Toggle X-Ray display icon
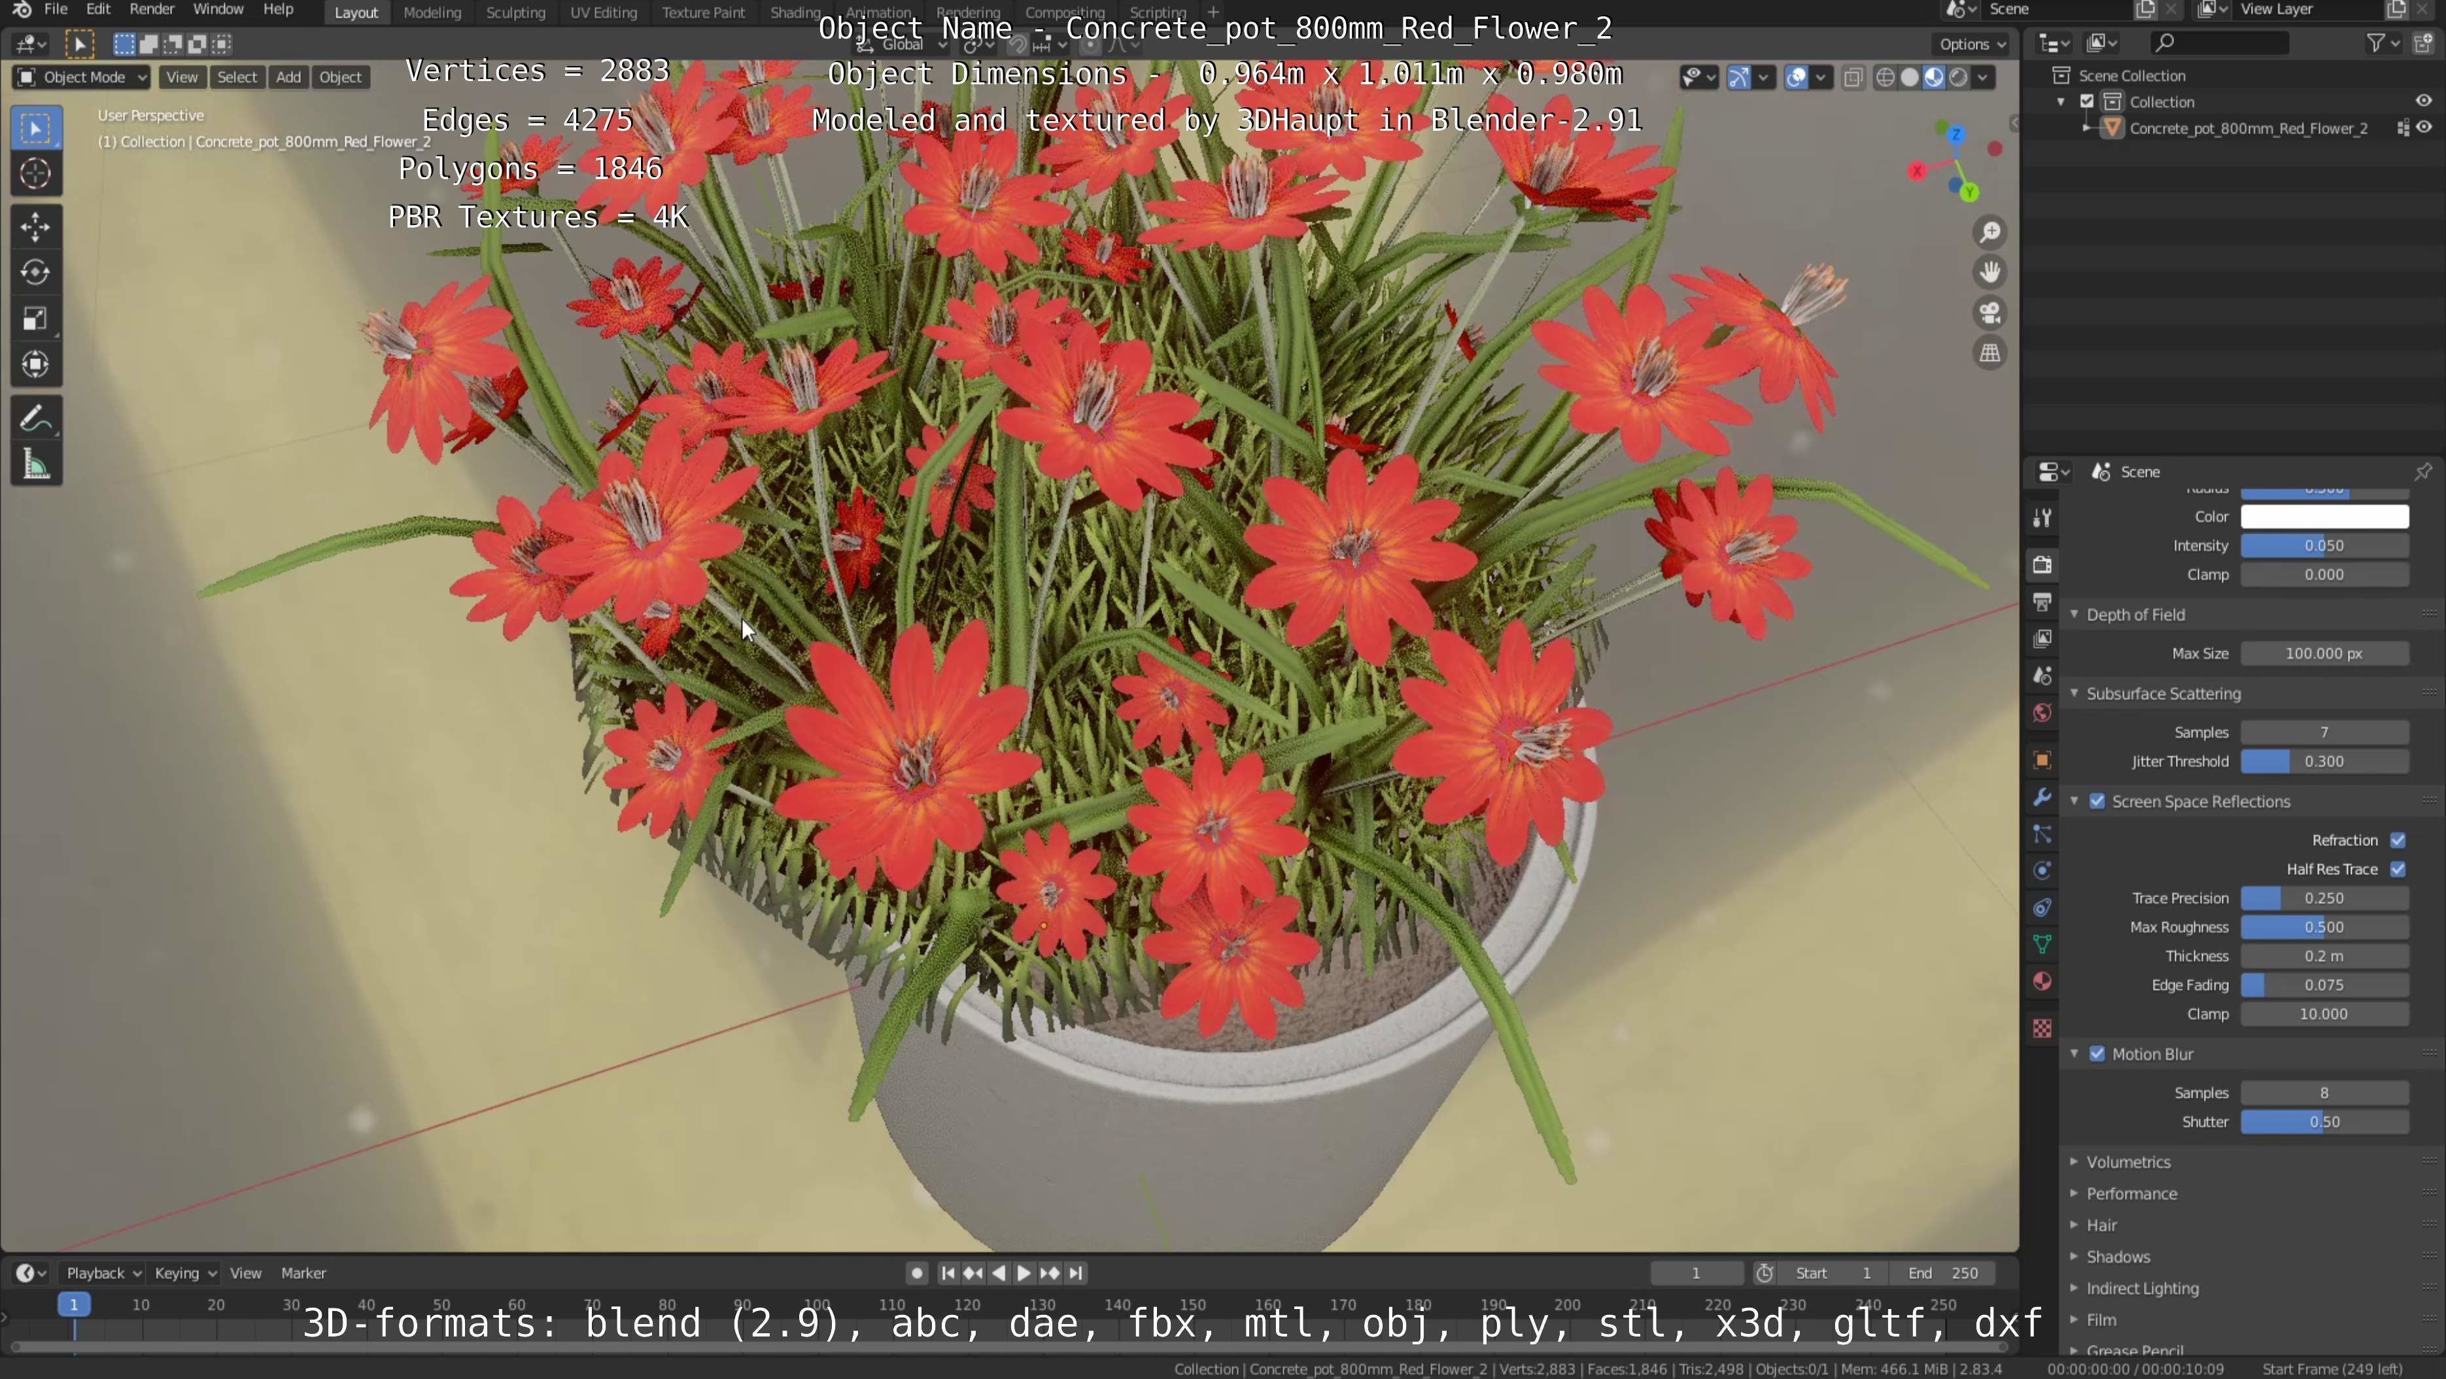This screenshot has height=1379, width=2446. point(1853,78)
